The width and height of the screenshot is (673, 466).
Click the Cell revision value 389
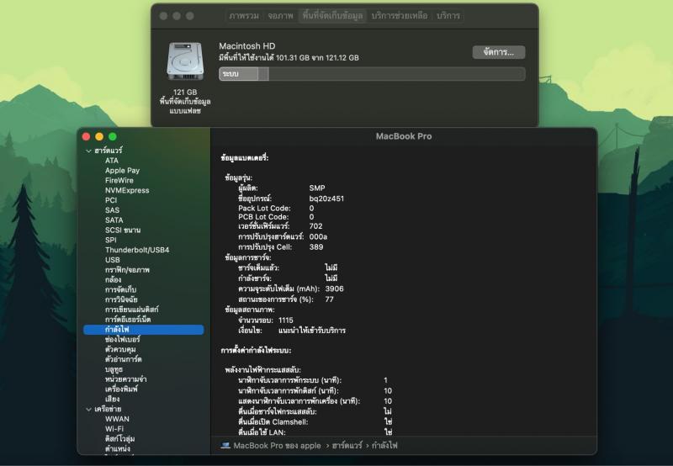[x=316, y=246]
